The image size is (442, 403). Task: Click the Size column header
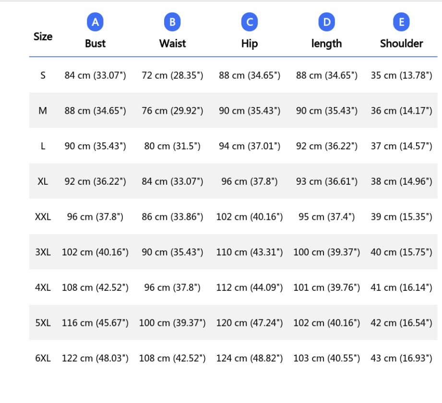point(43,36)
